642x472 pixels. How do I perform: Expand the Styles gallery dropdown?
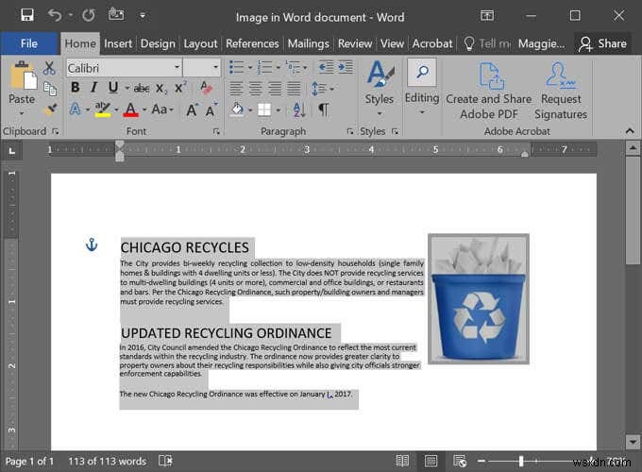(x=380, y=113)
